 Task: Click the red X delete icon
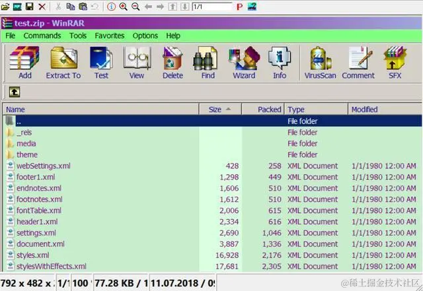click(x=42, y=7)
